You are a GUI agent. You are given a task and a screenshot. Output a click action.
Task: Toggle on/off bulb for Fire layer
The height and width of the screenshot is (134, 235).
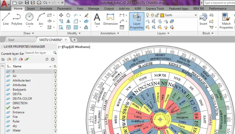click(x=55, y=117)
